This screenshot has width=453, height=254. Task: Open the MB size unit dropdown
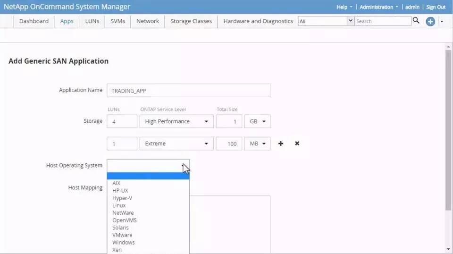(257, 144)
